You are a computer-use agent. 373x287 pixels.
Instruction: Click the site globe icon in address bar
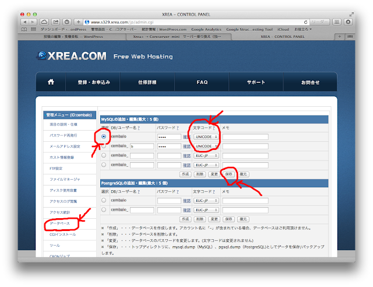click(87, 22)
